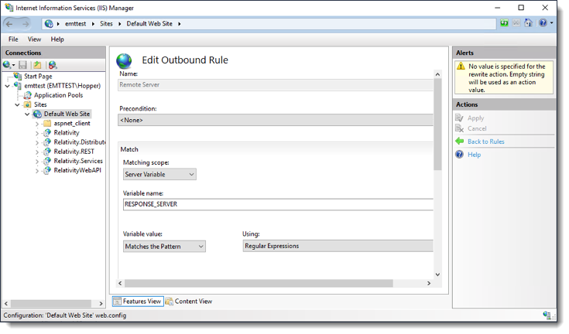Click the Variable name input field
The height and width of the screenshot is (334, 569).
coord(278,204)
